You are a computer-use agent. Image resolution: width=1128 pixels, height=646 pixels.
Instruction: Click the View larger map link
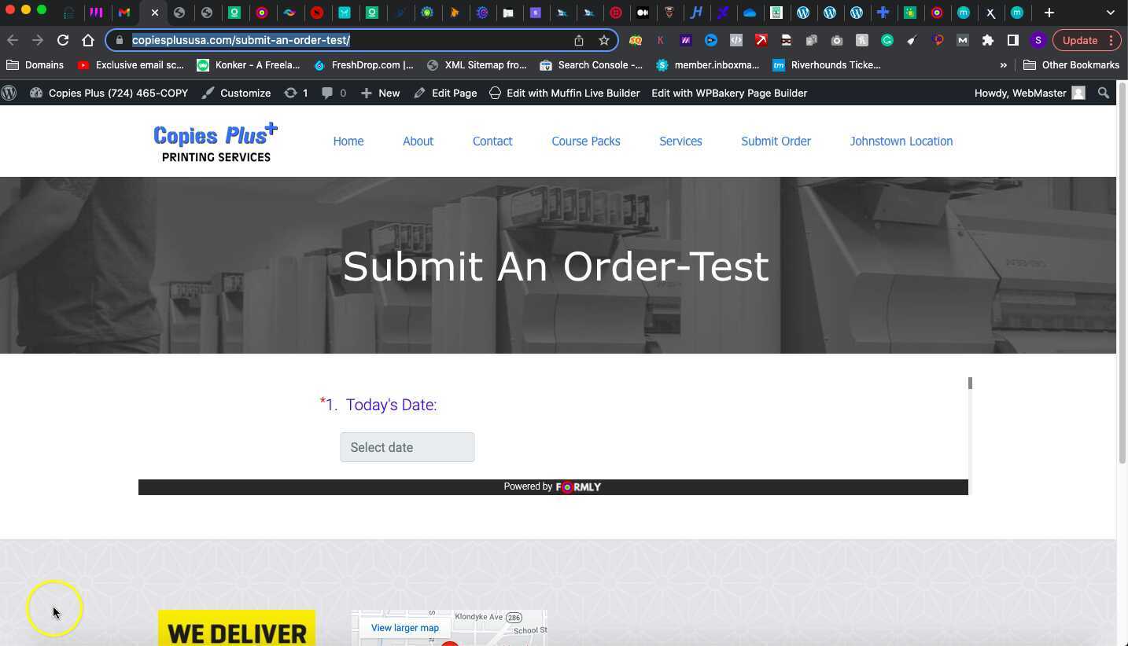[x=405, y=628]
